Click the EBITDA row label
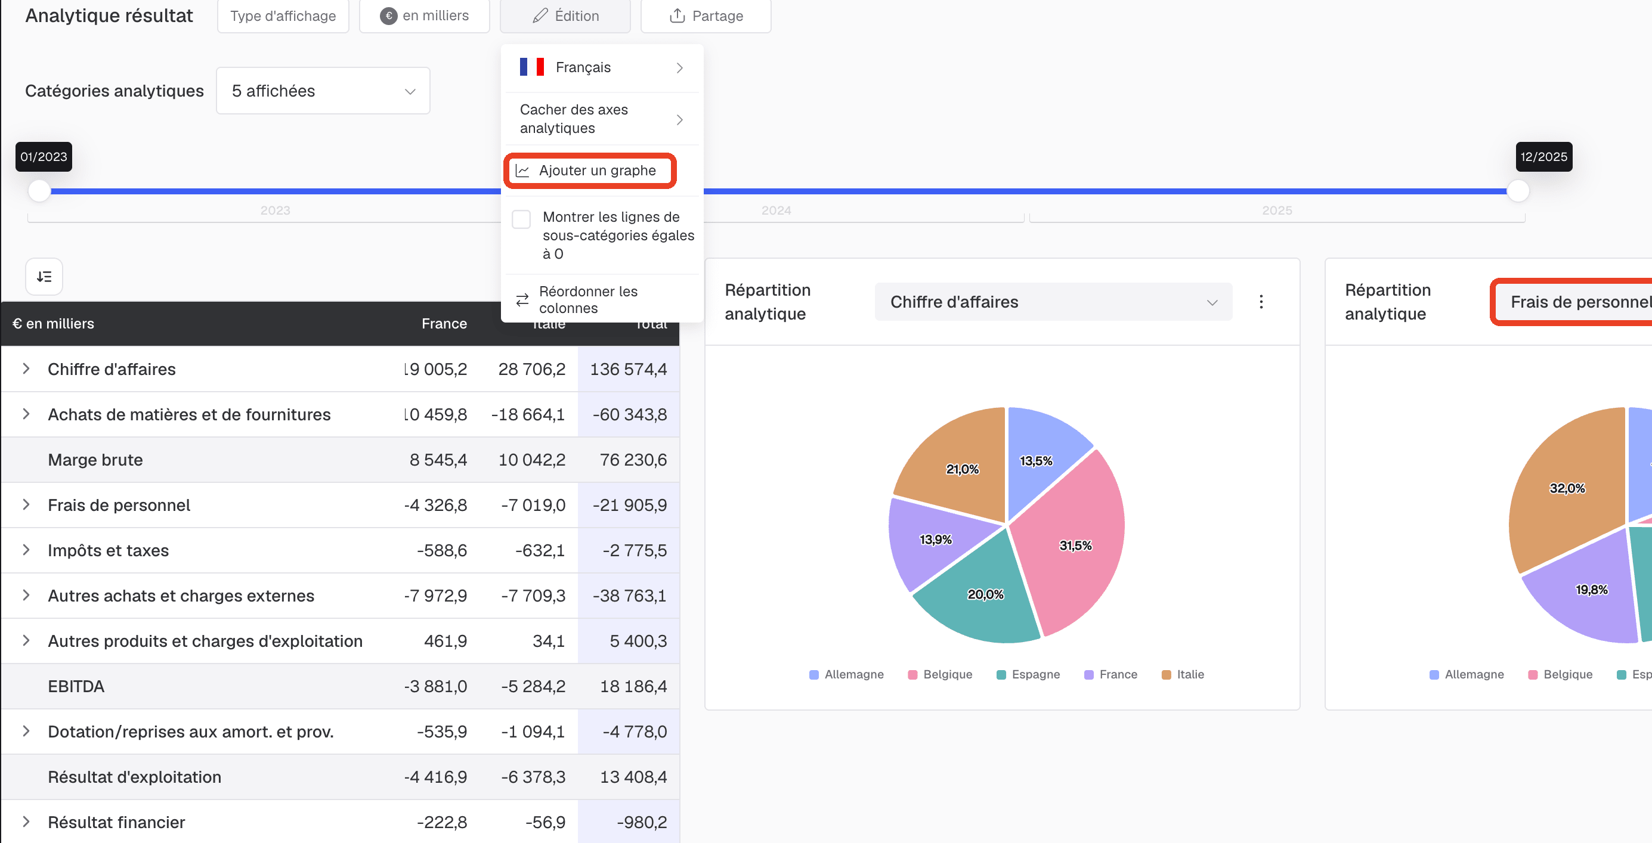Viewport: 1652px width, 843px height. click(x=76, y=686)
